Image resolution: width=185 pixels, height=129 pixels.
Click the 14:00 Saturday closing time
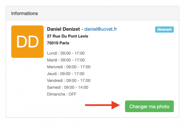tap(83, 87)
